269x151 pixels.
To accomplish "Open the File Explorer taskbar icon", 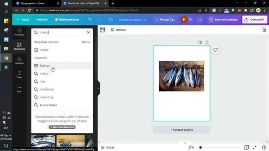I will 6,49.
